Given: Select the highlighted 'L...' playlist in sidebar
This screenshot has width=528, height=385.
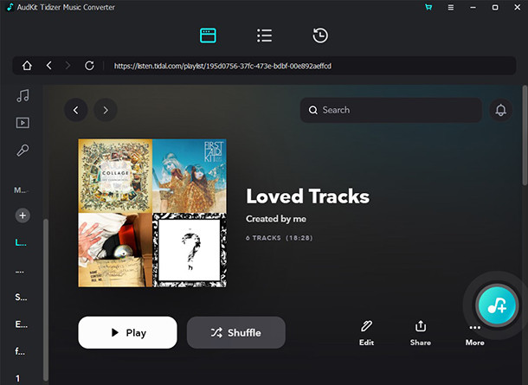Looking at the screenshot, I should (x=21, y=242).
